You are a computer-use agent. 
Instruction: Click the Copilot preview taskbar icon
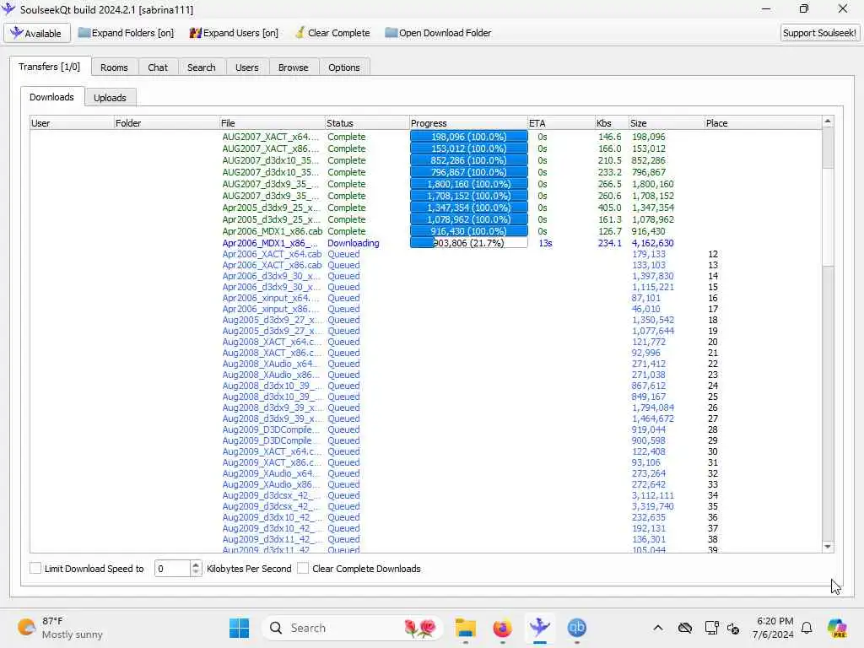click(x=838, y=628)
